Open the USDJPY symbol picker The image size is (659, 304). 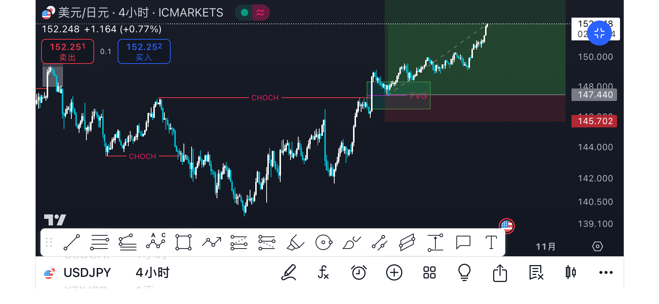87,273
